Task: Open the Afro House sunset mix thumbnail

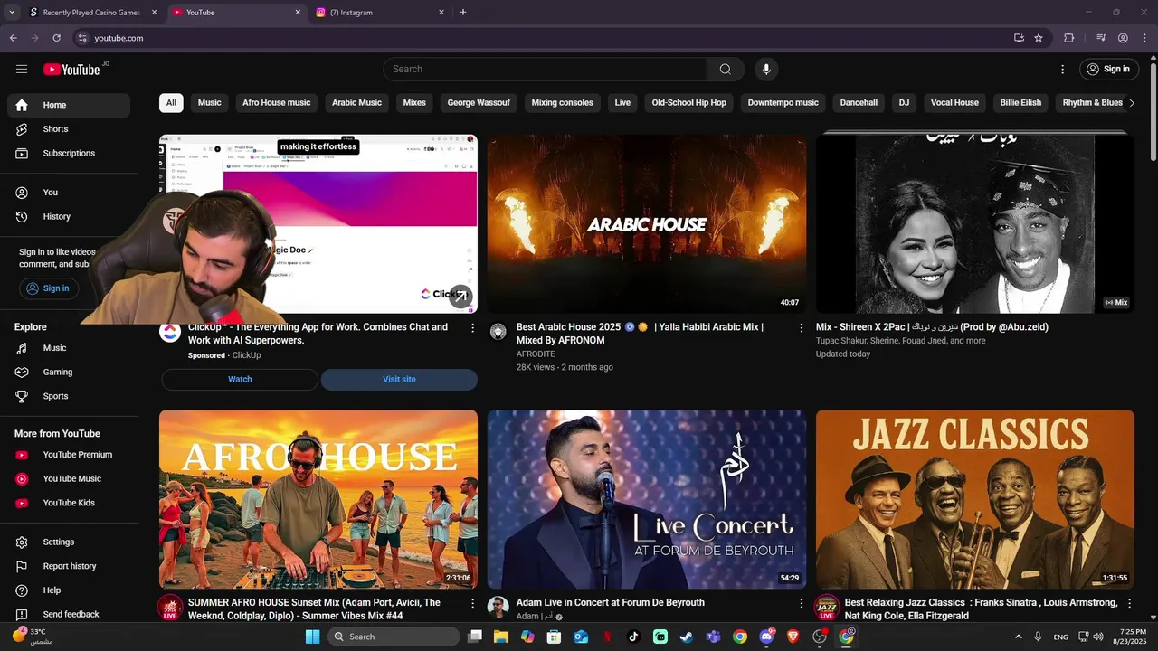Action: coord(318,499)
